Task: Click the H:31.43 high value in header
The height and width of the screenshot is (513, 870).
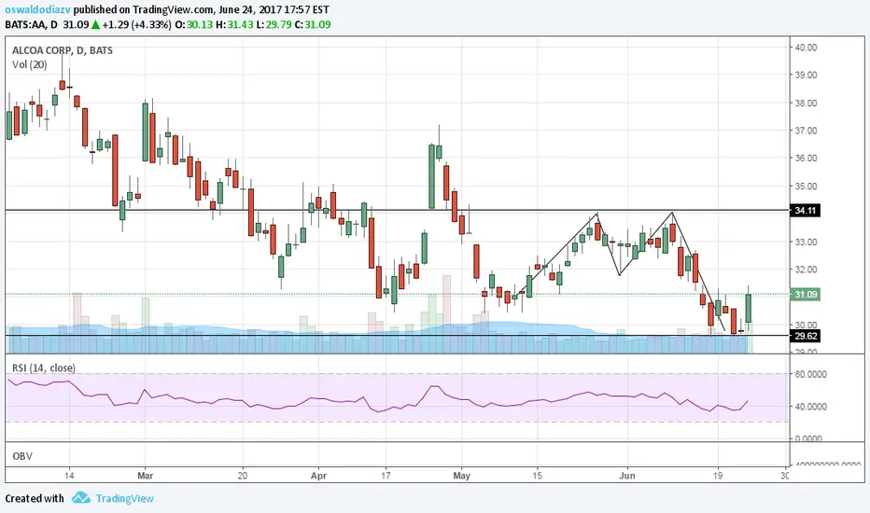Action: pos(234,24)
